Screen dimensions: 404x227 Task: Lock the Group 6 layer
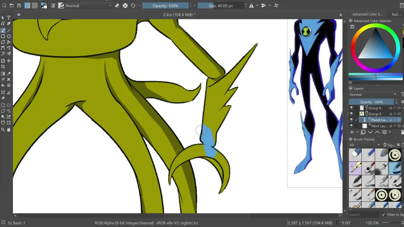pos(390,108)
